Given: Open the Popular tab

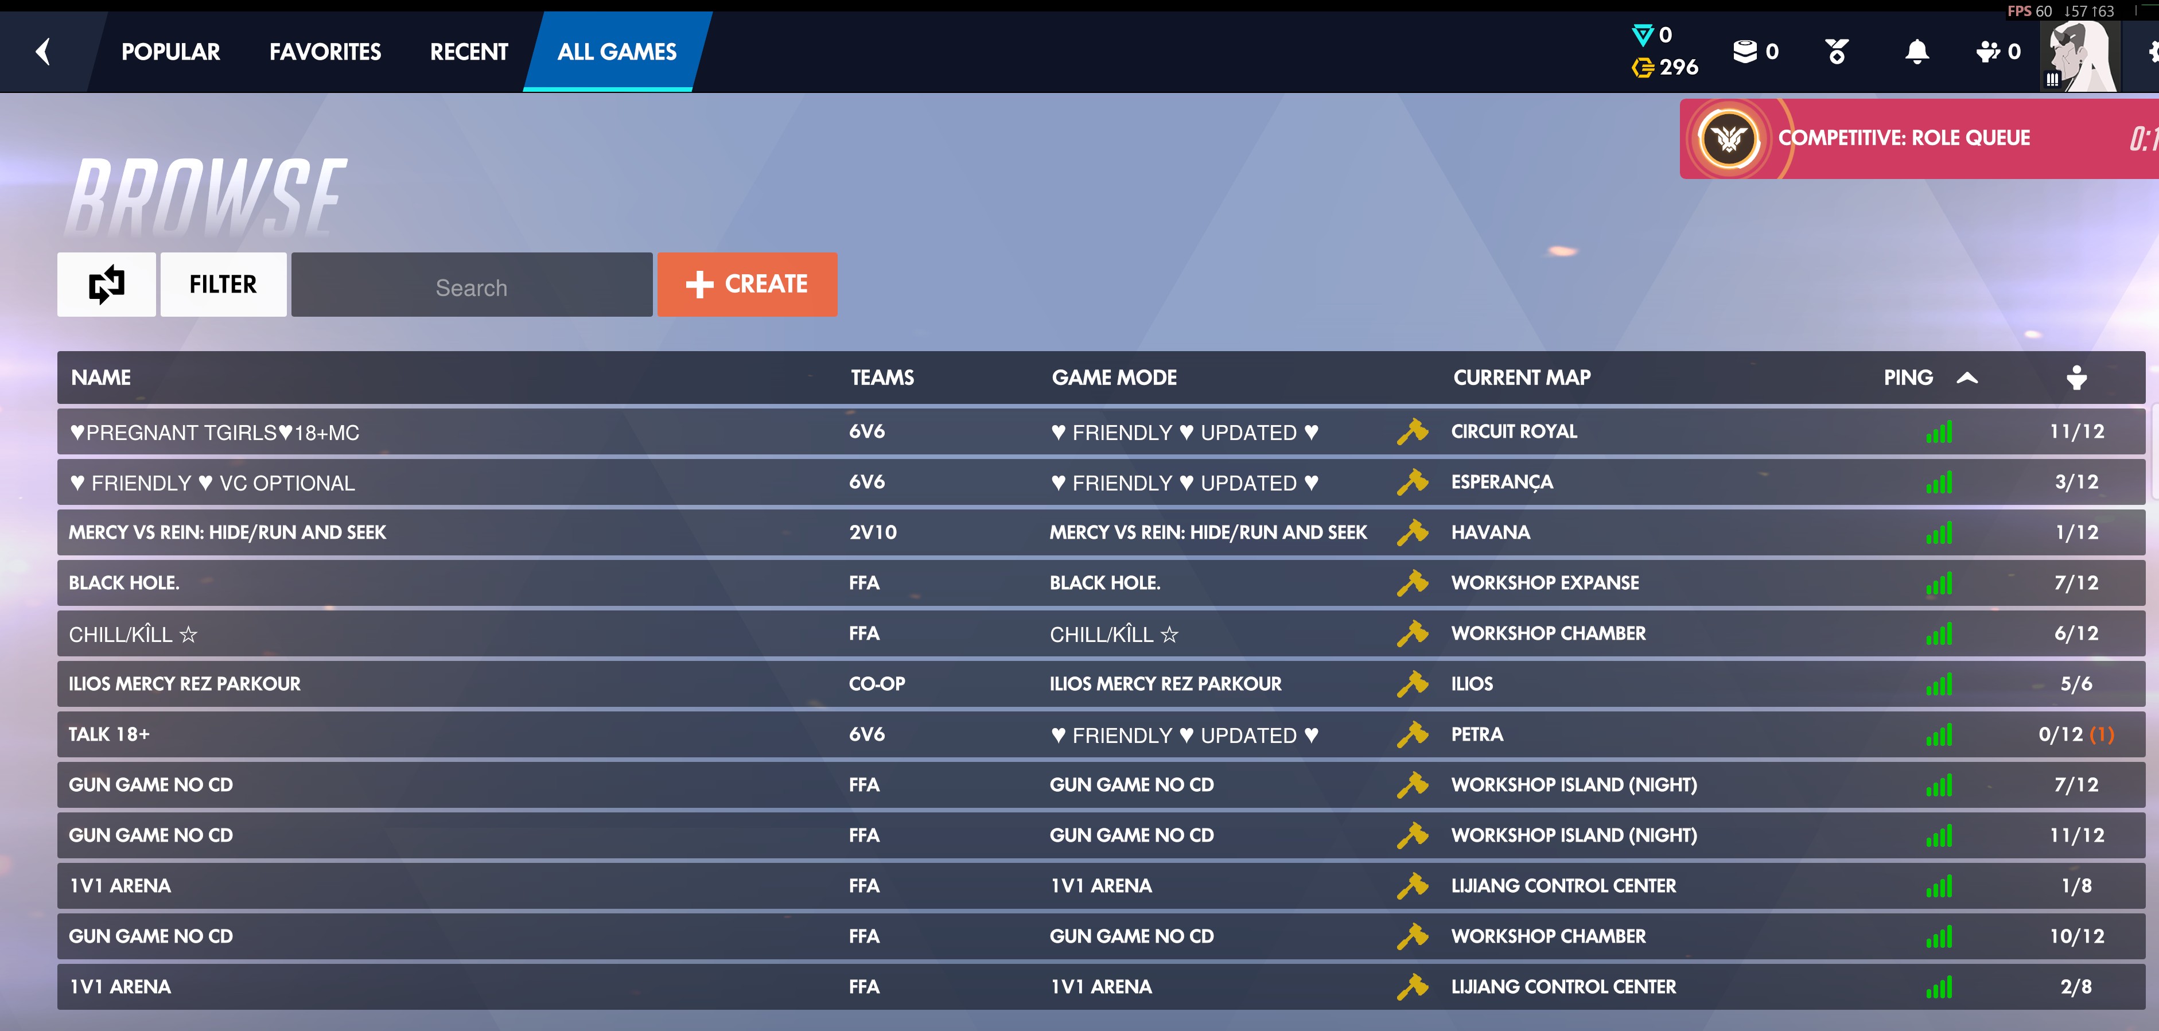Looking at the screenshot, I should (x=171, y=52).
